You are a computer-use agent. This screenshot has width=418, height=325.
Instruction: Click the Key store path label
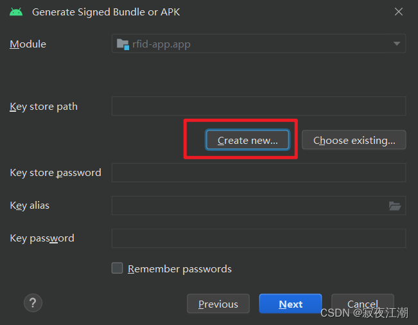(44, 107)
